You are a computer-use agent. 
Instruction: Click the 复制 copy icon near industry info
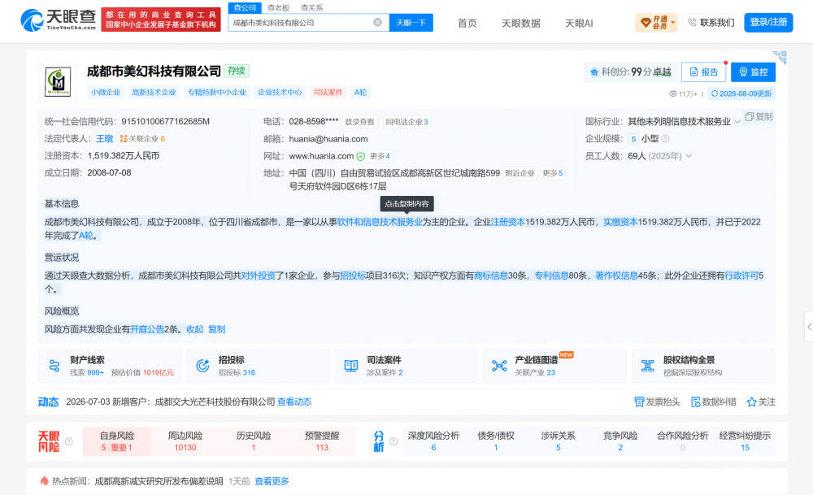click(x=750, y=116)
